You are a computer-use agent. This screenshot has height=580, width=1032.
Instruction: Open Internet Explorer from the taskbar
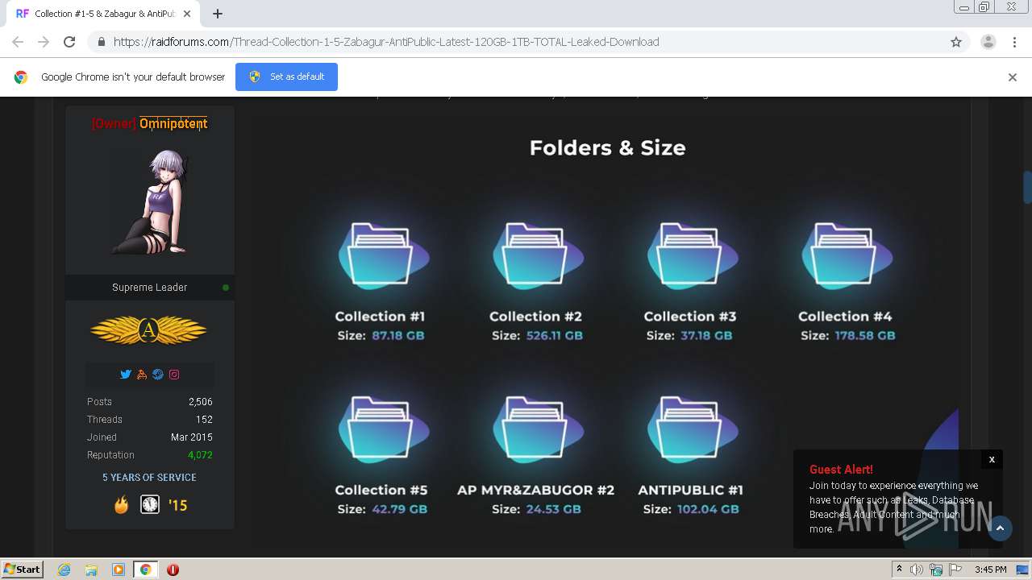tap(64, 570)
